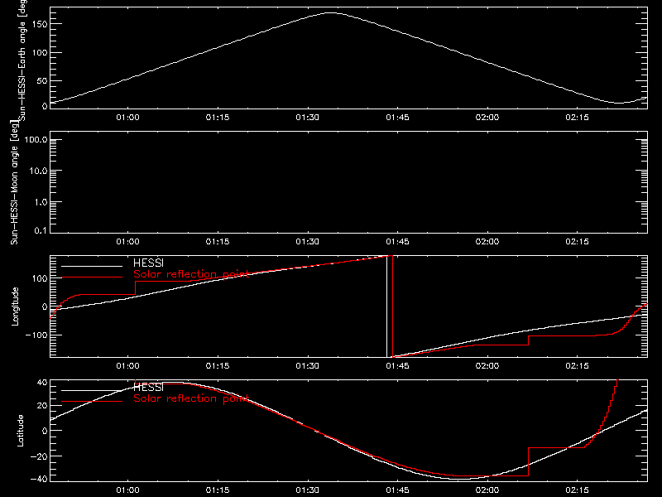Click 01:30 time label under Earth angle plot
The width and height of the screenshot is (662, 497).
(307, 117)
